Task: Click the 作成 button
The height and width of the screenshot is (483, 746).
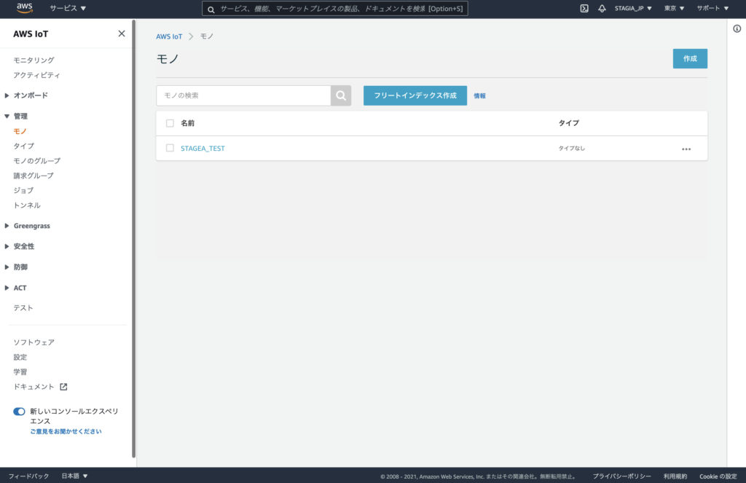Action: coord(689,58)
